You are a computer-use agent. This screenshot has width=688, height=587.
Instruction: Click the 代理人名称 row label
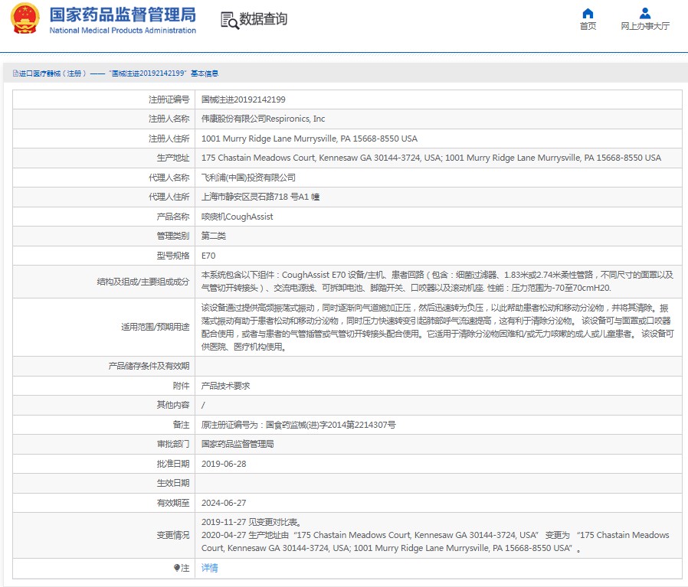pyautogui.click(x=169, y=178)
